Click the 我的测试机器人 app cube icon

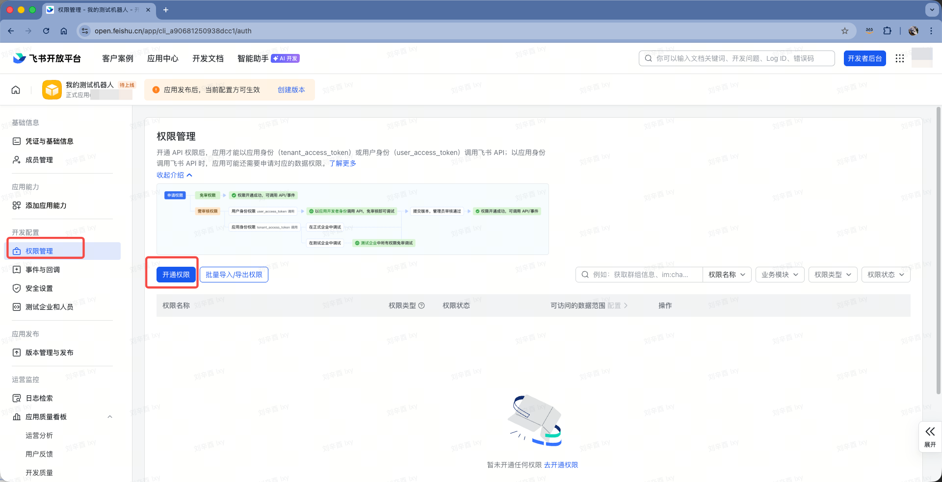(x=52, y=90)
